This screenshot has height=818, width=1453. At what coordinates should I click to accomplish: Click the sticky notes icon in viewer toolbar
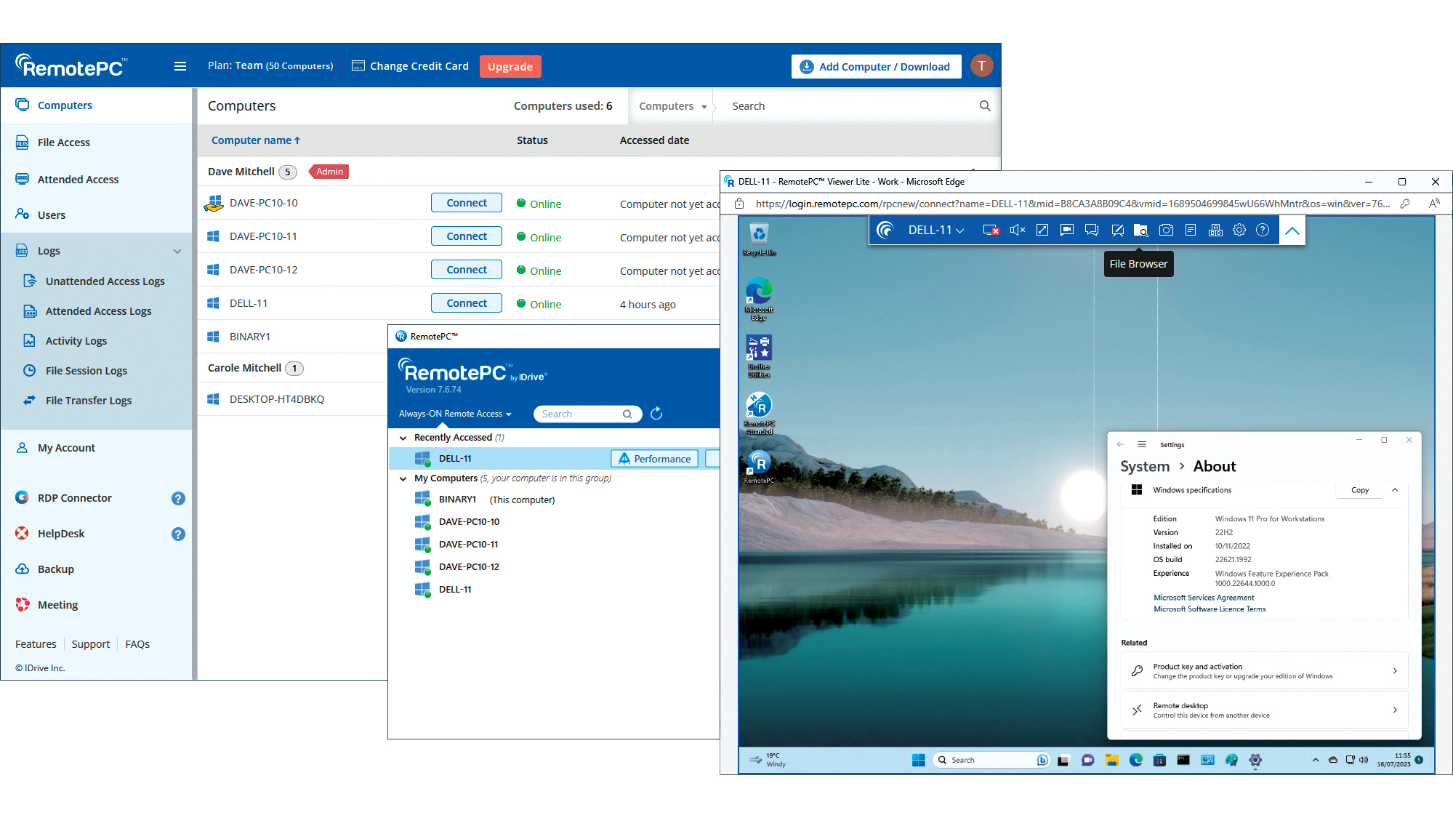coord(1190,230)
